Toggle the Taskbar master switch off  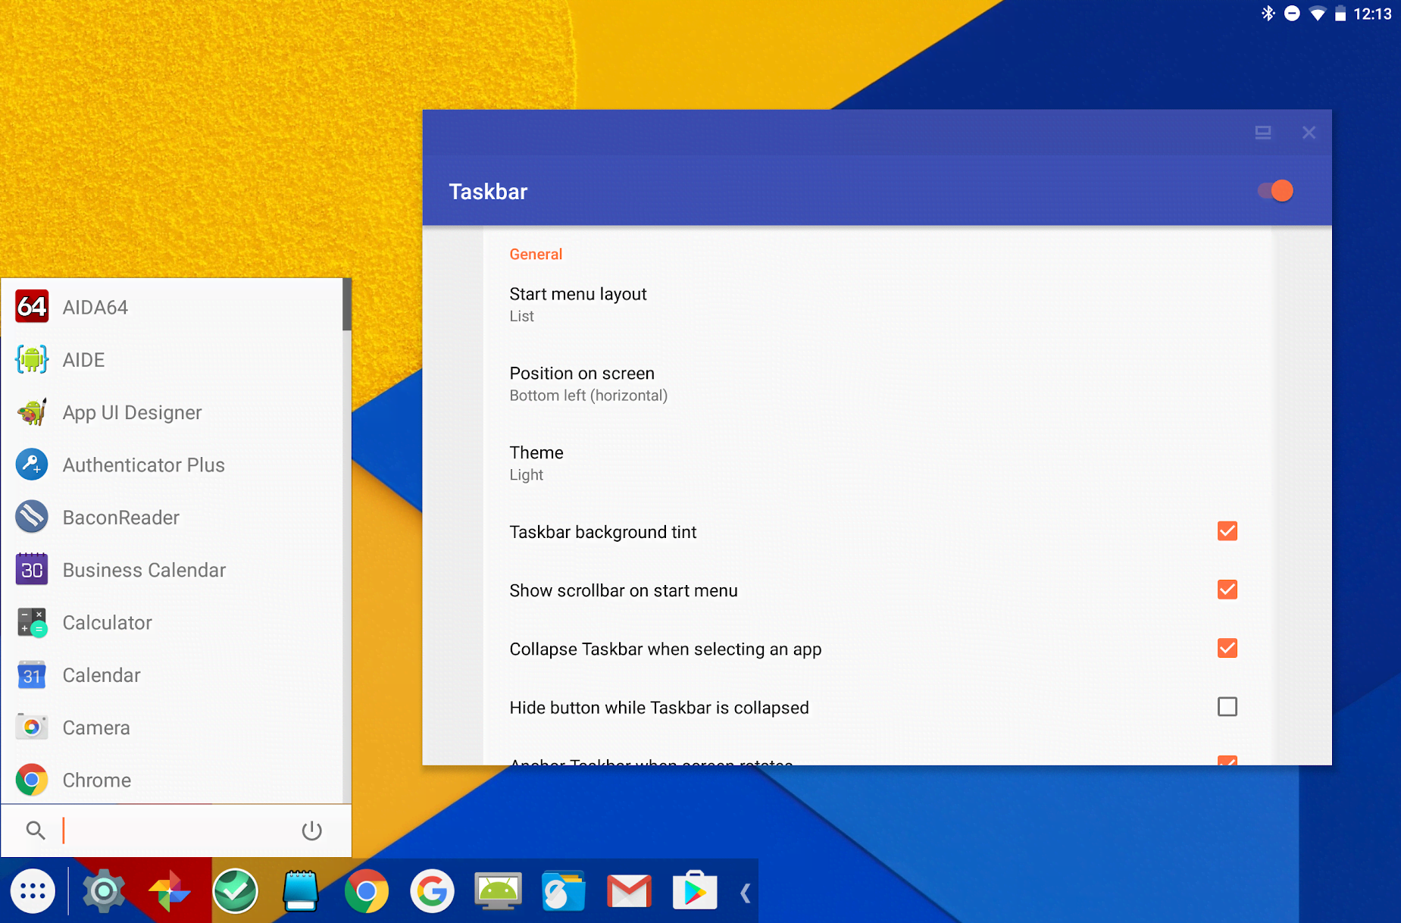coord(1276,191)
